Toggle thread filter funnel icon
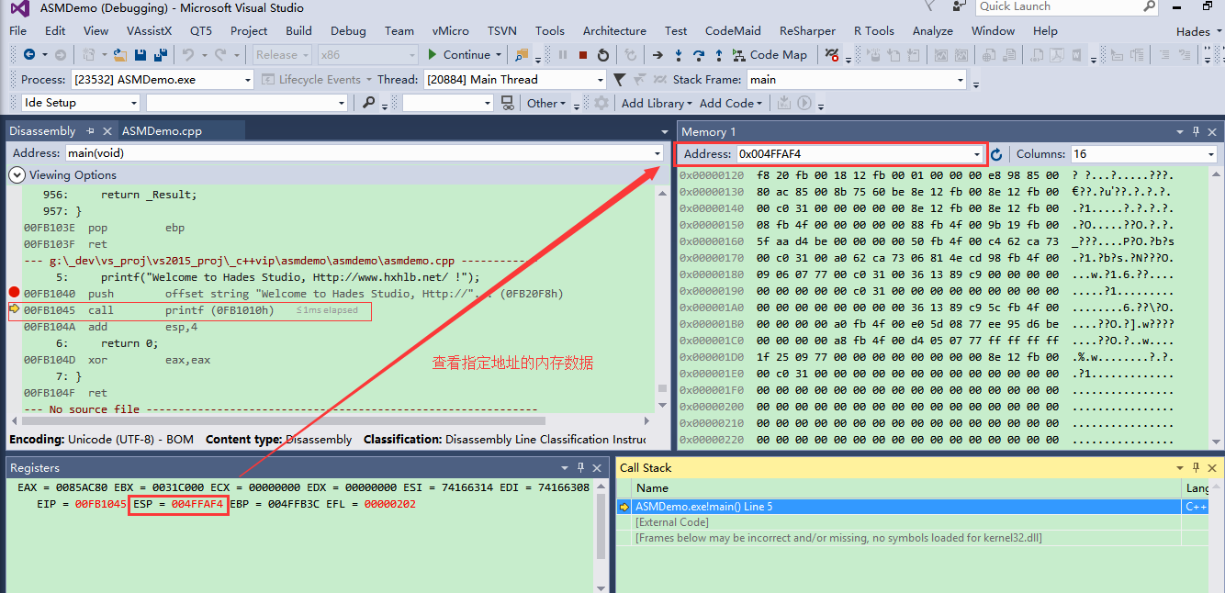 click(x=620, y=80)
